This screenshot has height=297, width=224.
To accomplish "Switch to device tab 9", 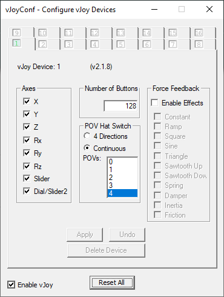I will [x=21, y=33].
